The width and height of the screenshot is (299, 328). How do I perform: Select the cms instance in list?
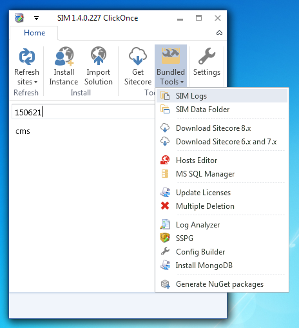[23, 131]
